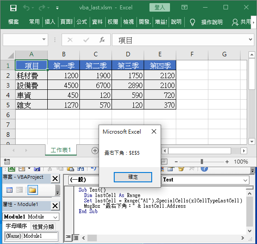
Task: Open the Name Box dropdown
Action: [44, 39]
